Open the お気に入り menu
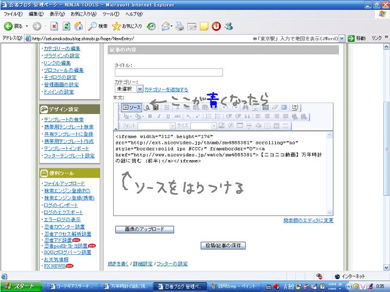Viewport: 390px width, 292px height. coord(84,14)
